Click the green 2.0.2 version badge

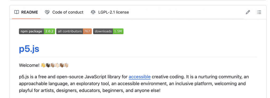(49, 32)
